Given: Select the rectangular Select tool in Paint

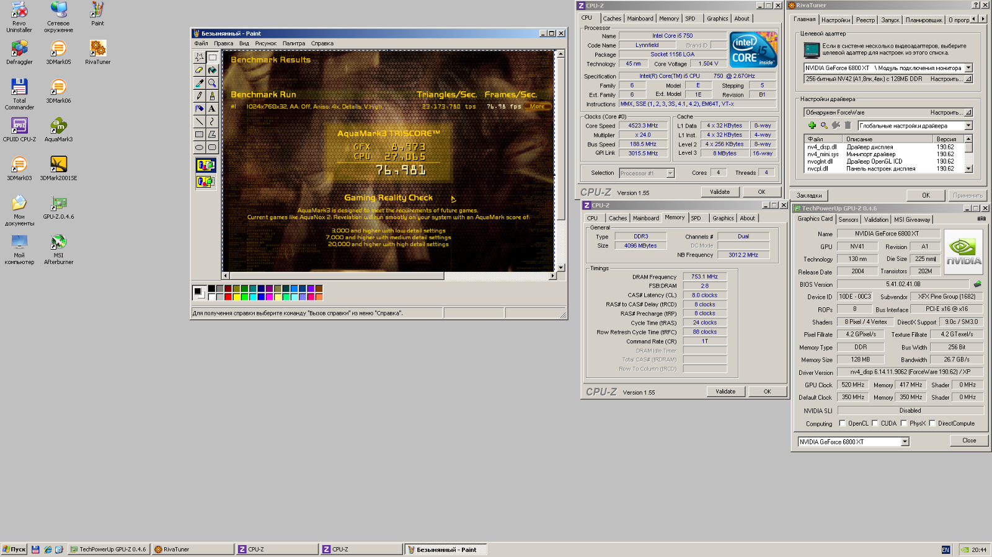Looking at the screenshot, I should 212,57.
